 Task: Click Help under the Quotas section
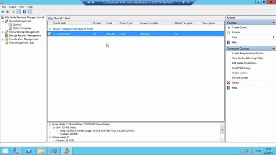point(235,42)
